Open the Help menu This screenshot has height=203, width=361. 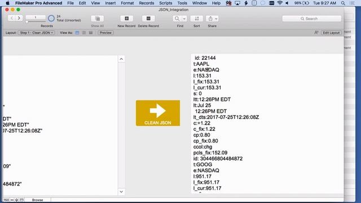(x=216, y=3)
